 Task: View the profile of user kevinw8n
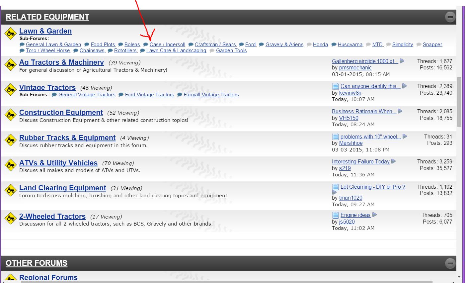pos(350,93)
